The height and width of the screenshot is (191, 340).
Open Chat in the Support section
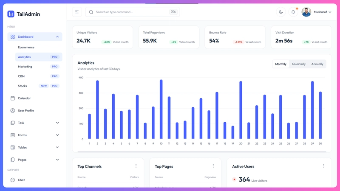click(x=21, y=180)
